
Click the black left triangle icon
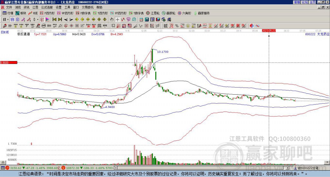66,20
